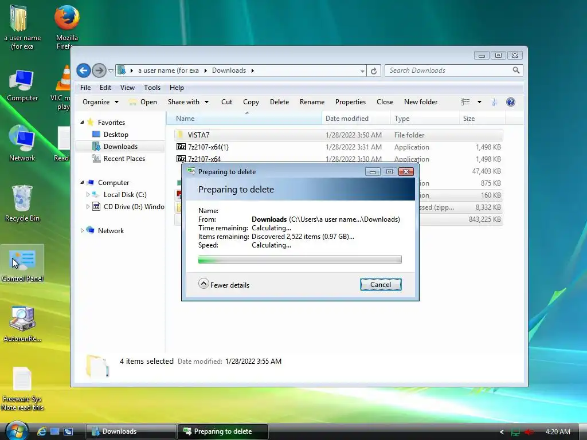Click Switch between windows quick launch icon

[x=68, y=431]
